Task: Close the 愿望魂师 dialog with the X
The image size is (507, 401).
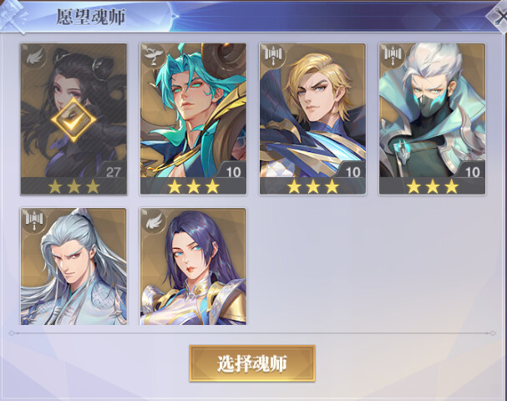Action: coord(498,17)
